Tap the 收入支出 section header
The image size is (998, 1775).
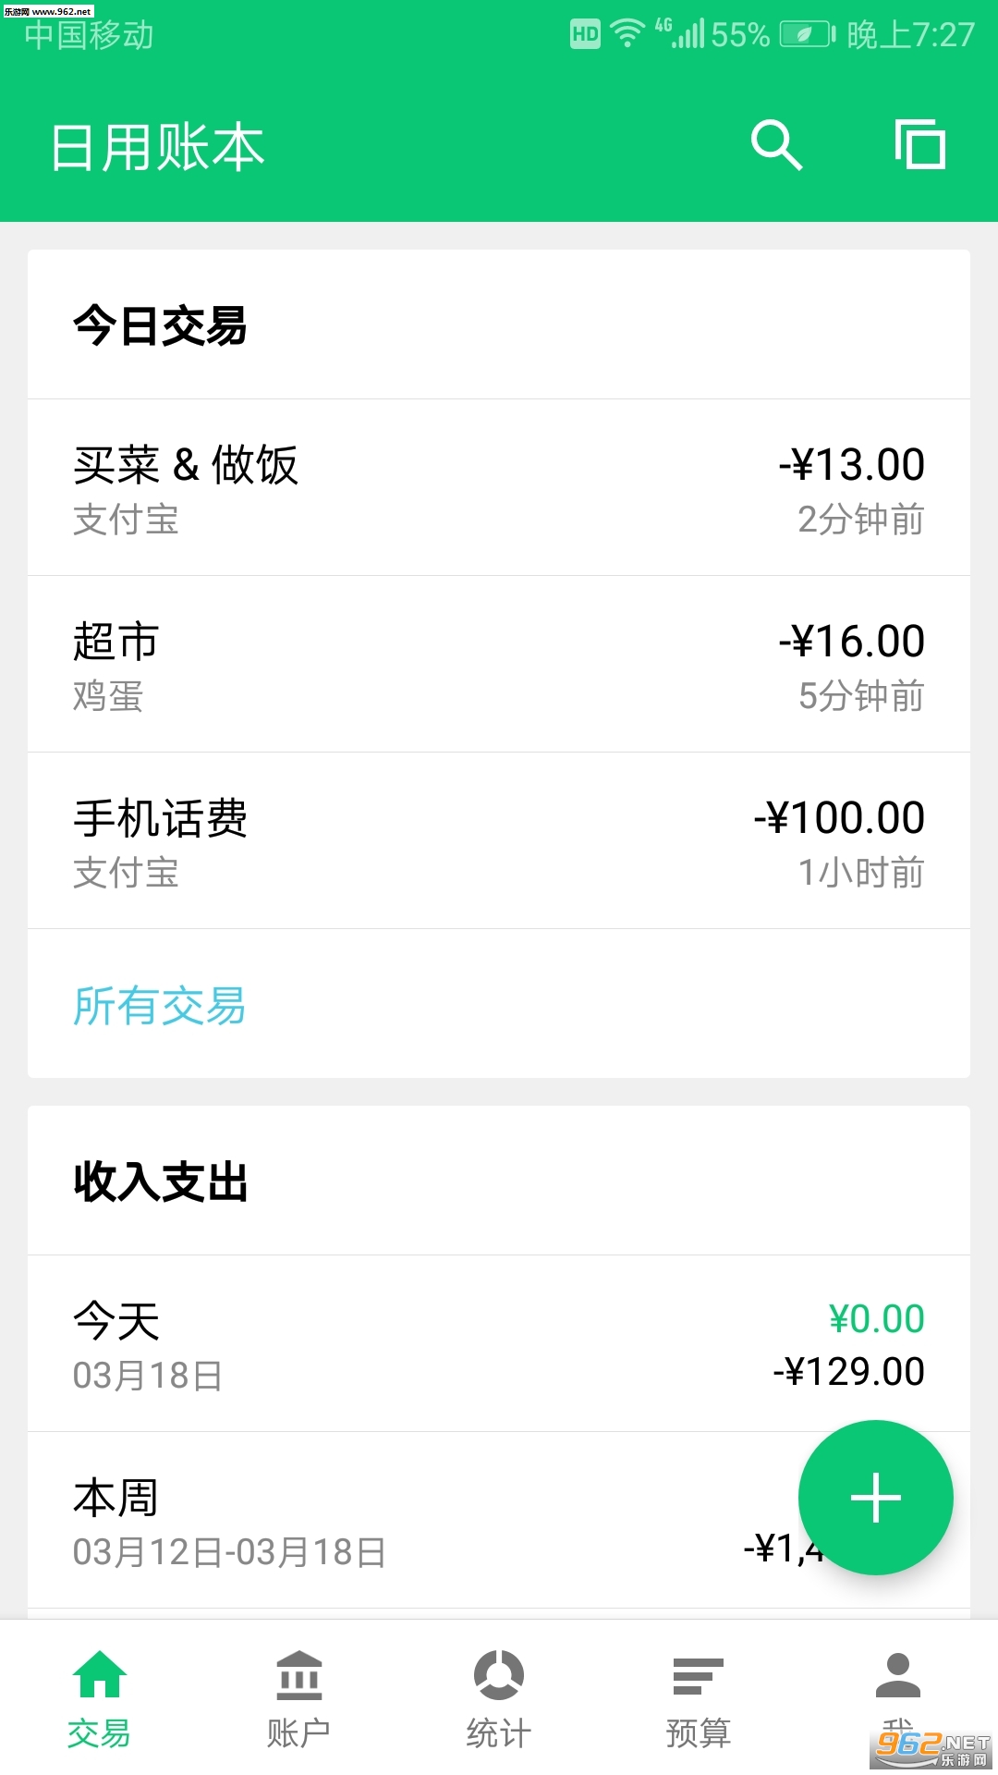tap(161, 1181)
